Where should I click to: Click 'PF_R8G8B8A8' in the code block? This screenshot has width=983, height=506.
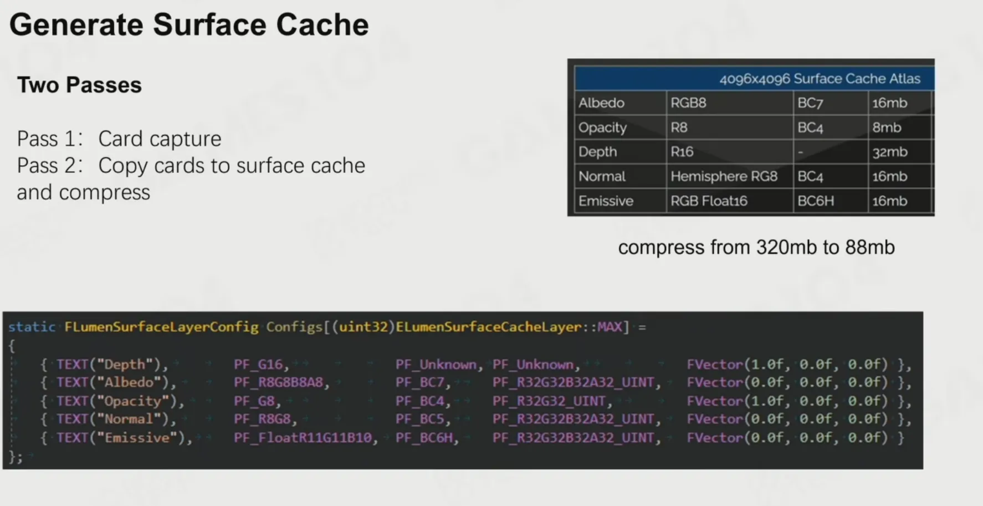(x=278, y=382)
